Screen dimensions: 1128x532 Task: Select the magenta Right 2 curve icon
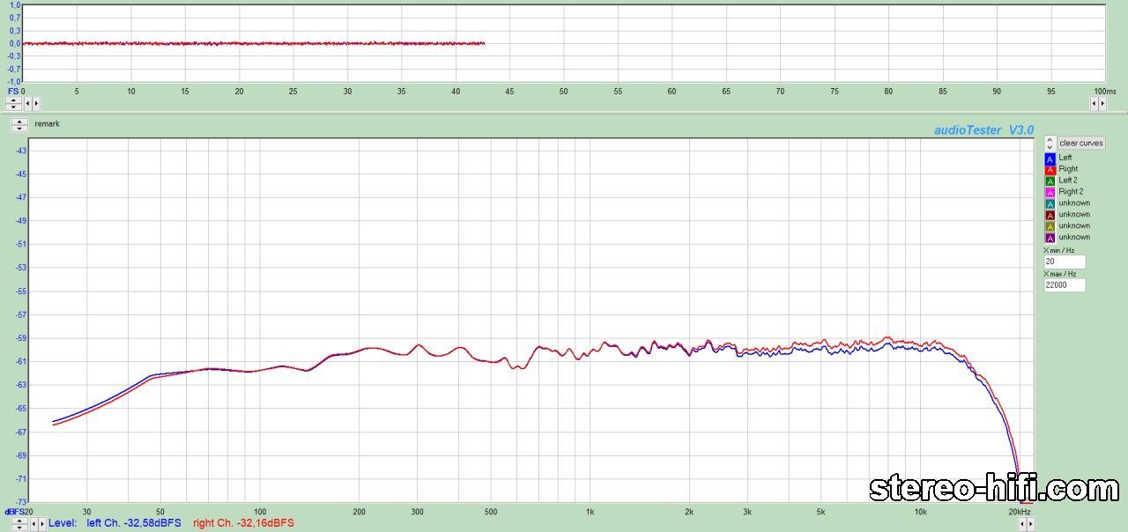tap(1050, 192)
